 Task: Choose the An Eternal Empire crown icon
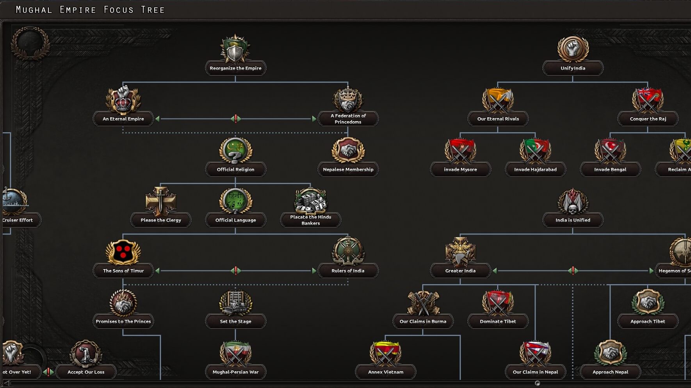pyautogui.click(x=123, y=100)
